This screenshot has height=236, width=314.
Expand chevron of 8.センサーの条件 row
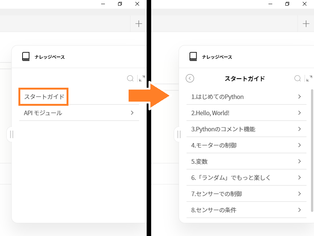300,210
